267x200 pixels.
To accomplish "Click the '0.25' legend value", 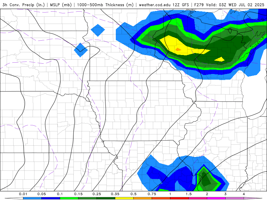I will (97, 194).
